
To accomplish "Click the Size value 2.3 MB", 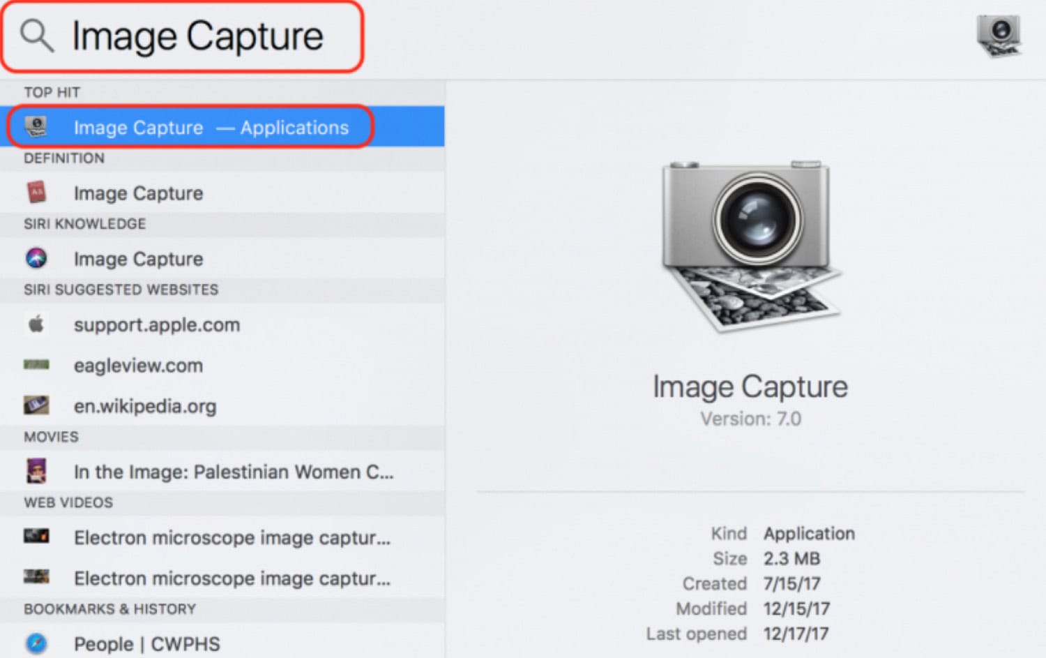I will click(x=792, y=558).
